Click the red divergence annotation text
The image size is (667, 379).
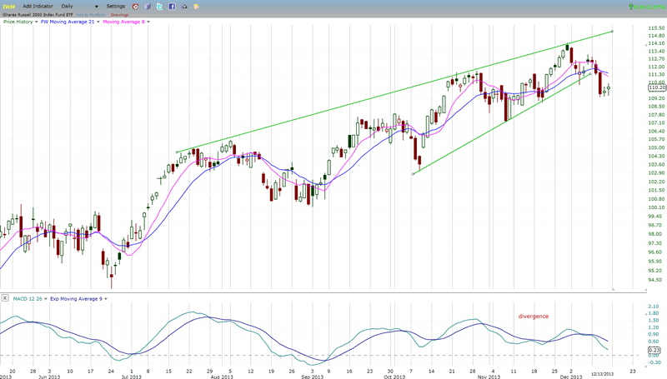click(x=534, y=317)
